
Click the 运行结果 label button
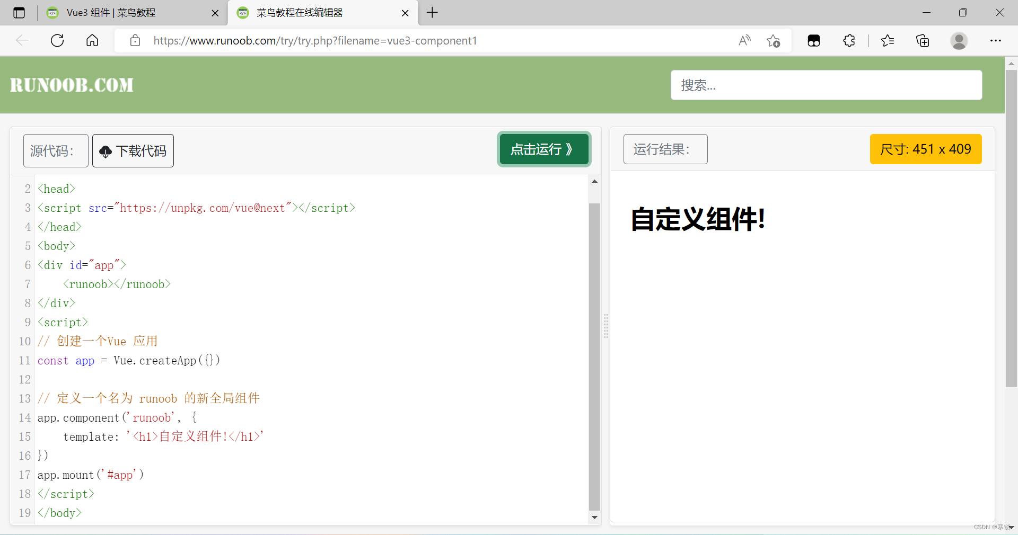tap(665, 149)
